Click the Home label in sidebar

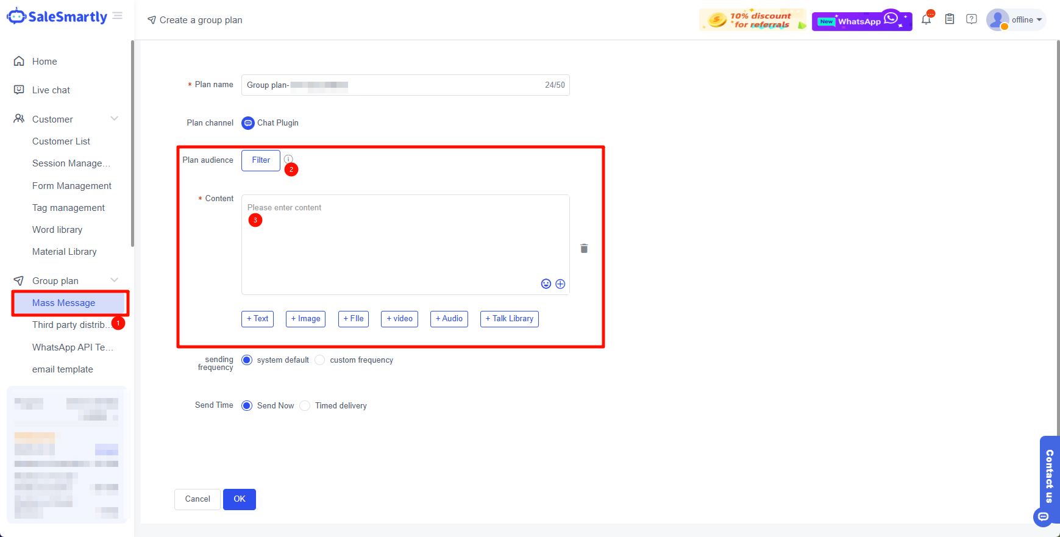click(x=44, y=62)
